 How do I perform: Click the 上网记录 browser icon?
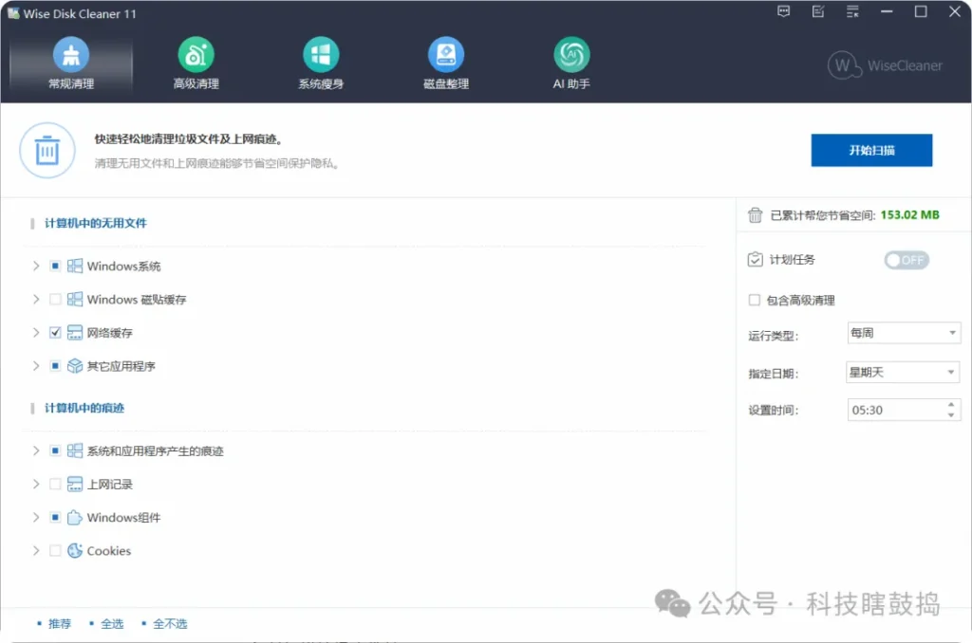point(74,484)
